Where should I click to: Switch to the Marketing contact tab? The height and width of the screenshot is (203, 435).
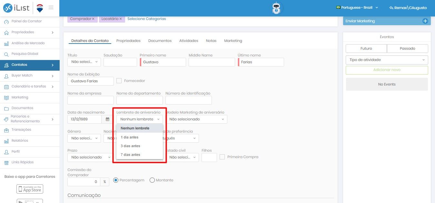[x=233, y=41]
